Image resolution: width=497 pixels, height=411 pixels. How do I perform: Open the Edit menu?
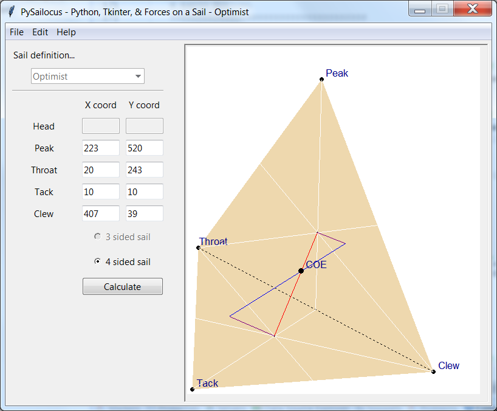point(40,32)
